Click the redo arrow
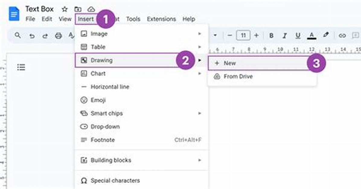Viewport: 361px width, 189px height. coord(45,36)
